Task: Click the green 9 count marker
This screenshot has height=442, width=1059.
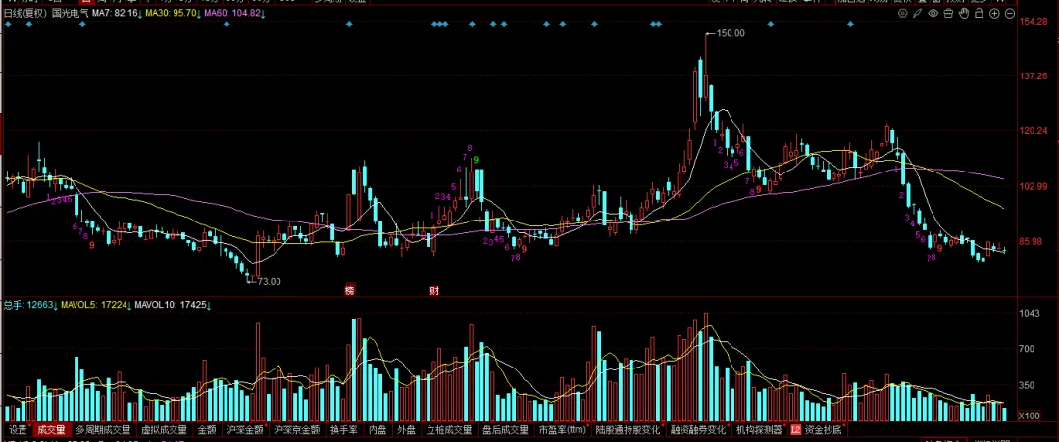Action: (x=476, y=160)
